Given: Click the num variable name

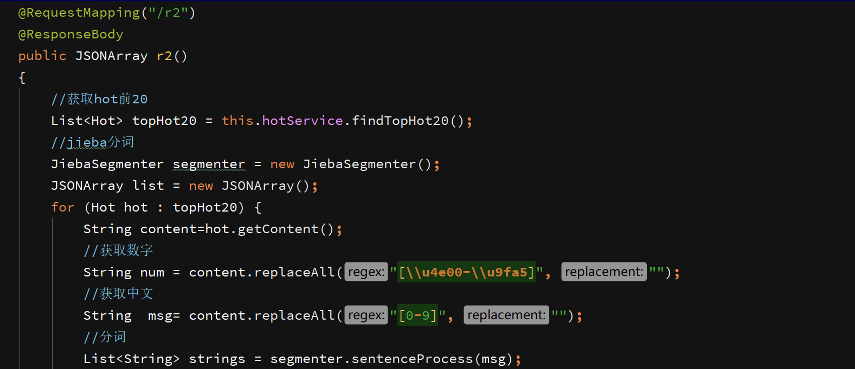Looking at the screenshot, I should pos(152,272).
